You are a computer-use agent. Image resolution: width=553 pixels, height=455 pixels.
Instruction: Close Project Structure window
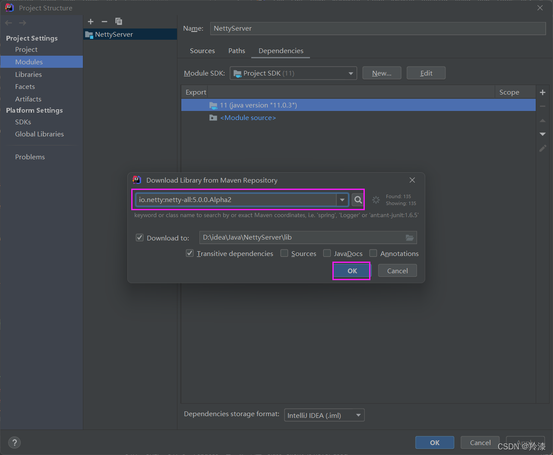(x=540, y=8)
